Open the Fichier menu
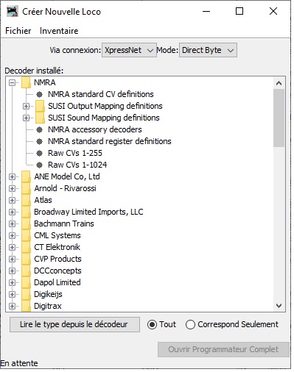The image size is (294, 372). coord(18,31)
